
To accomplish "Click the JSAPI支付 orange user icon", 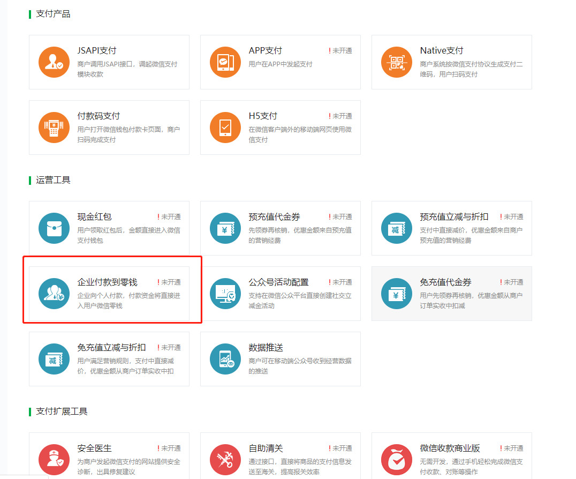I will pos(54,62).
